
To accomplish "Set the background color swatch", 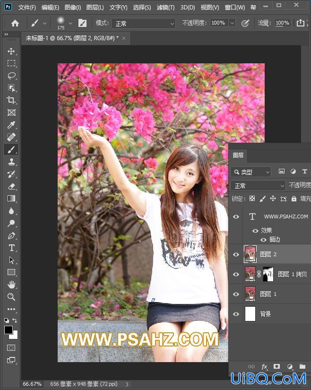I will tap(15, 336).
